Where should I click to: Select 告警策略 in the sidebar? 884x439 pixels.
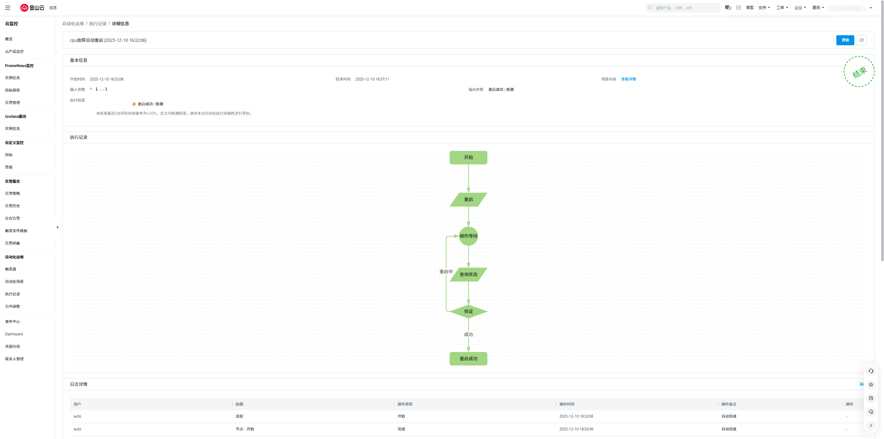12,193
